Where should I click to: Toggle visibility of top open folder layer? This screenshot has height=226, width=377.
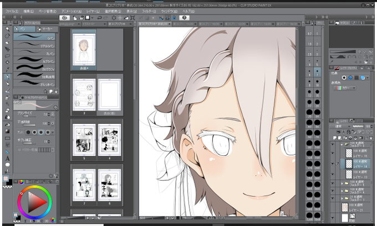[333, 144]
